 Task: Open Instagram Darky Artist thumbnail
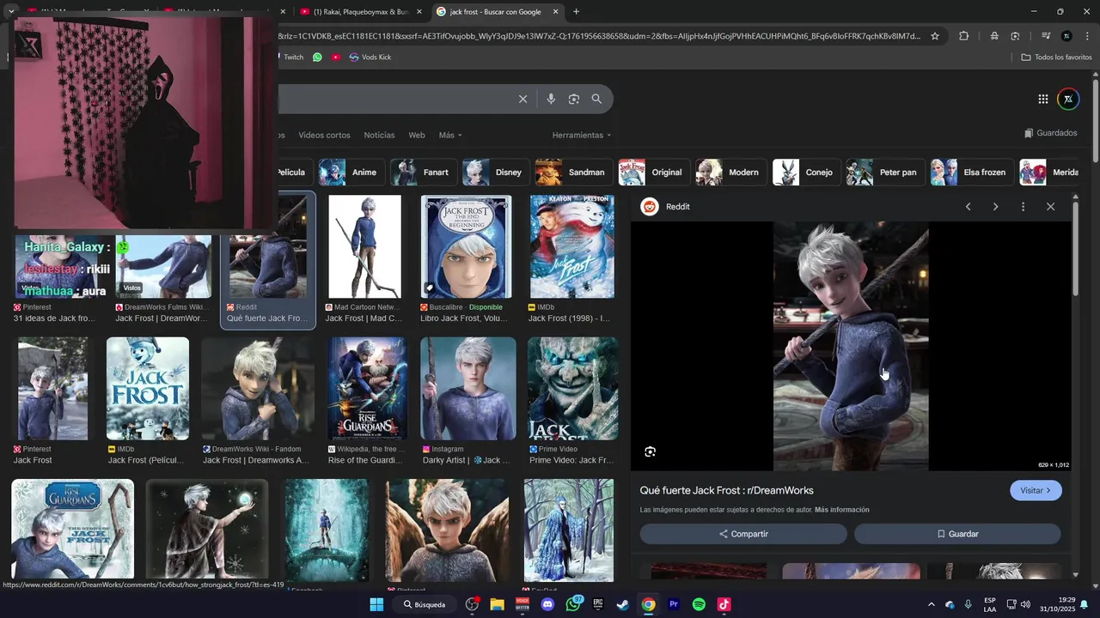468,389
